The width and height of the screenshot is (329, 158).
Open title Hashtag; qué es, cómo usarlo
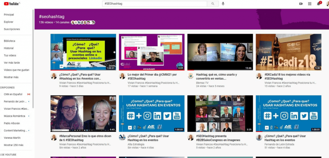click(x=217, y=77)
